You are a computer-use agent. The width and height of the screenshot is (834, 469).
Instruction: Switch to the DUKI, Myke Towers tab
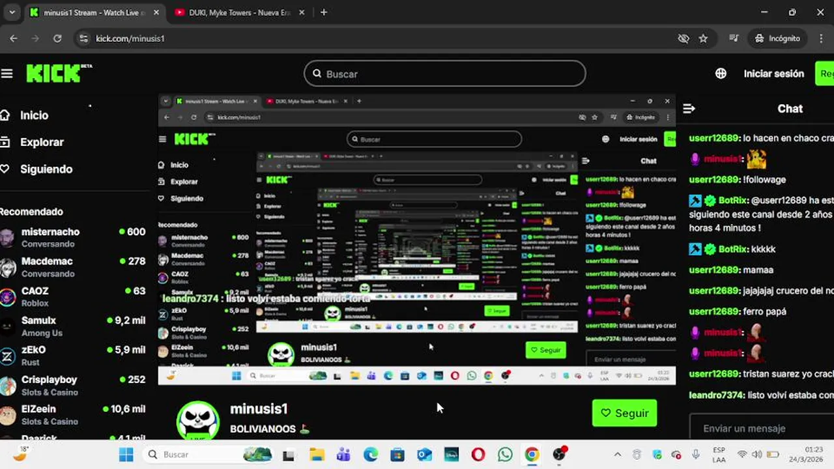pyautogui.click(x=240, y=12)
